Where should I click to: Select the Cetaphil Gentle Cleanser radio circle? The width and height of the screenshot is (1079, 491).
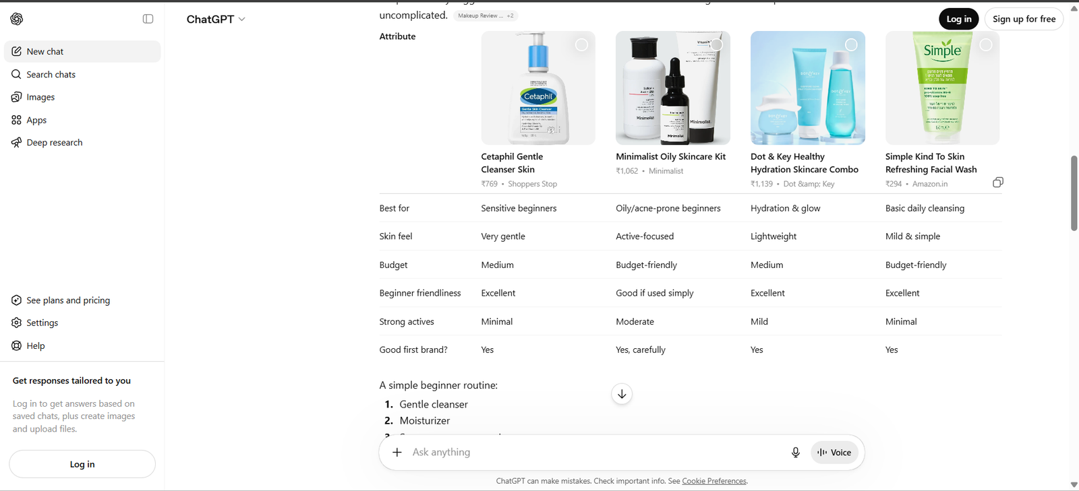pyautogui.click(x=581, y=44)
